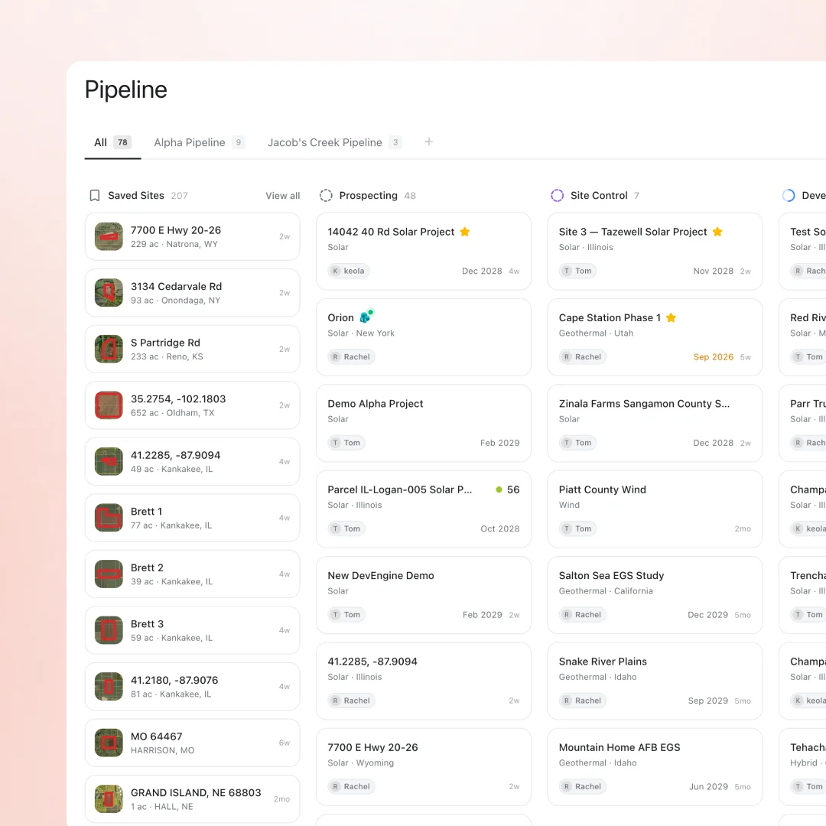The image size is (826, 826).
Task: Click the Prospecting column header label
Action: coord(368,196)
